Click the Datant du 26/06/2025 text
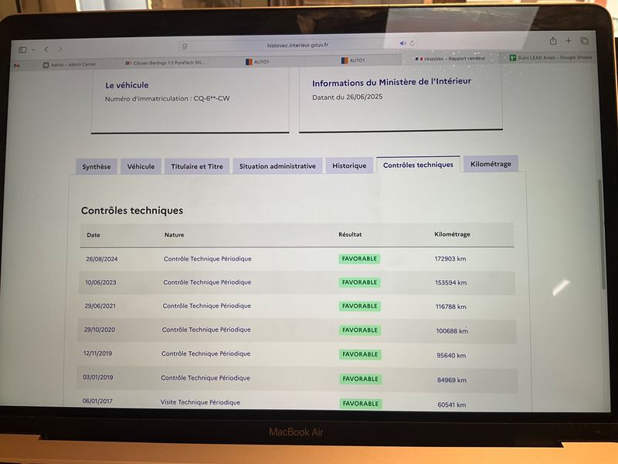The height and width of the screenshot is (464, 618). [347, 97]
